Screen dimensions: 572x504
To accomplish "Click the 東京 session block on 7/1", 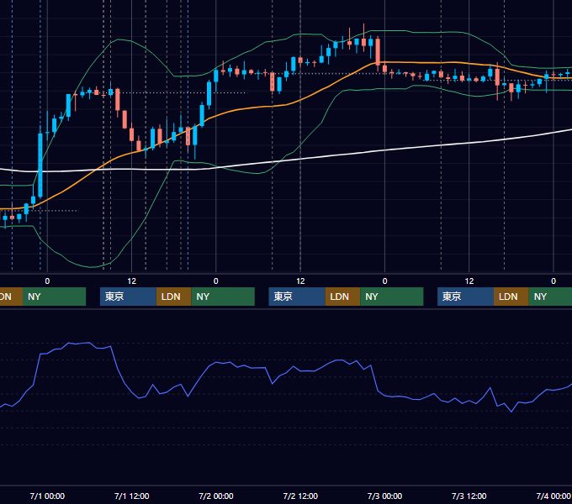I will (128, 297).
